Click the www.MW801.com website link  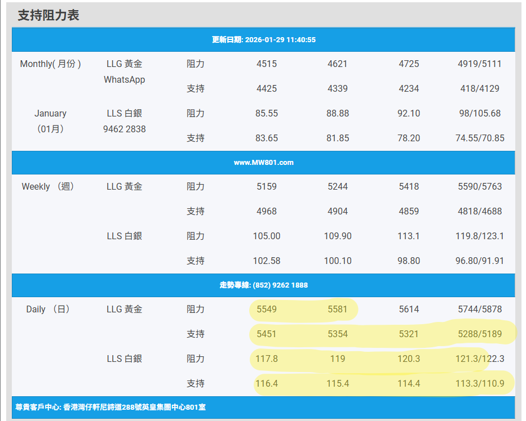[x=263, y=163]
